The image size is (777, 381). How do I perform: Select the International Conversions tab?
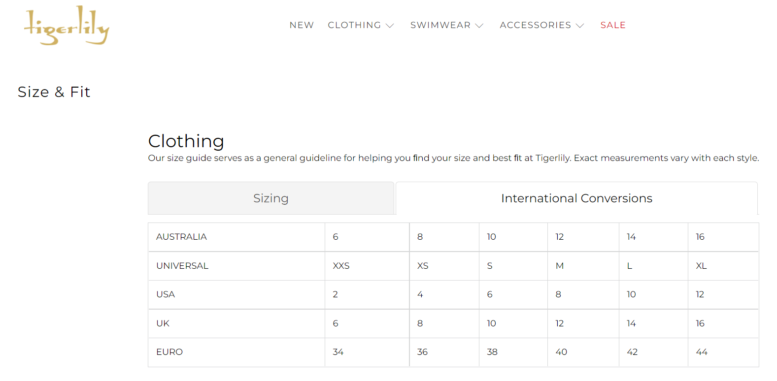(x=576, y=198)
